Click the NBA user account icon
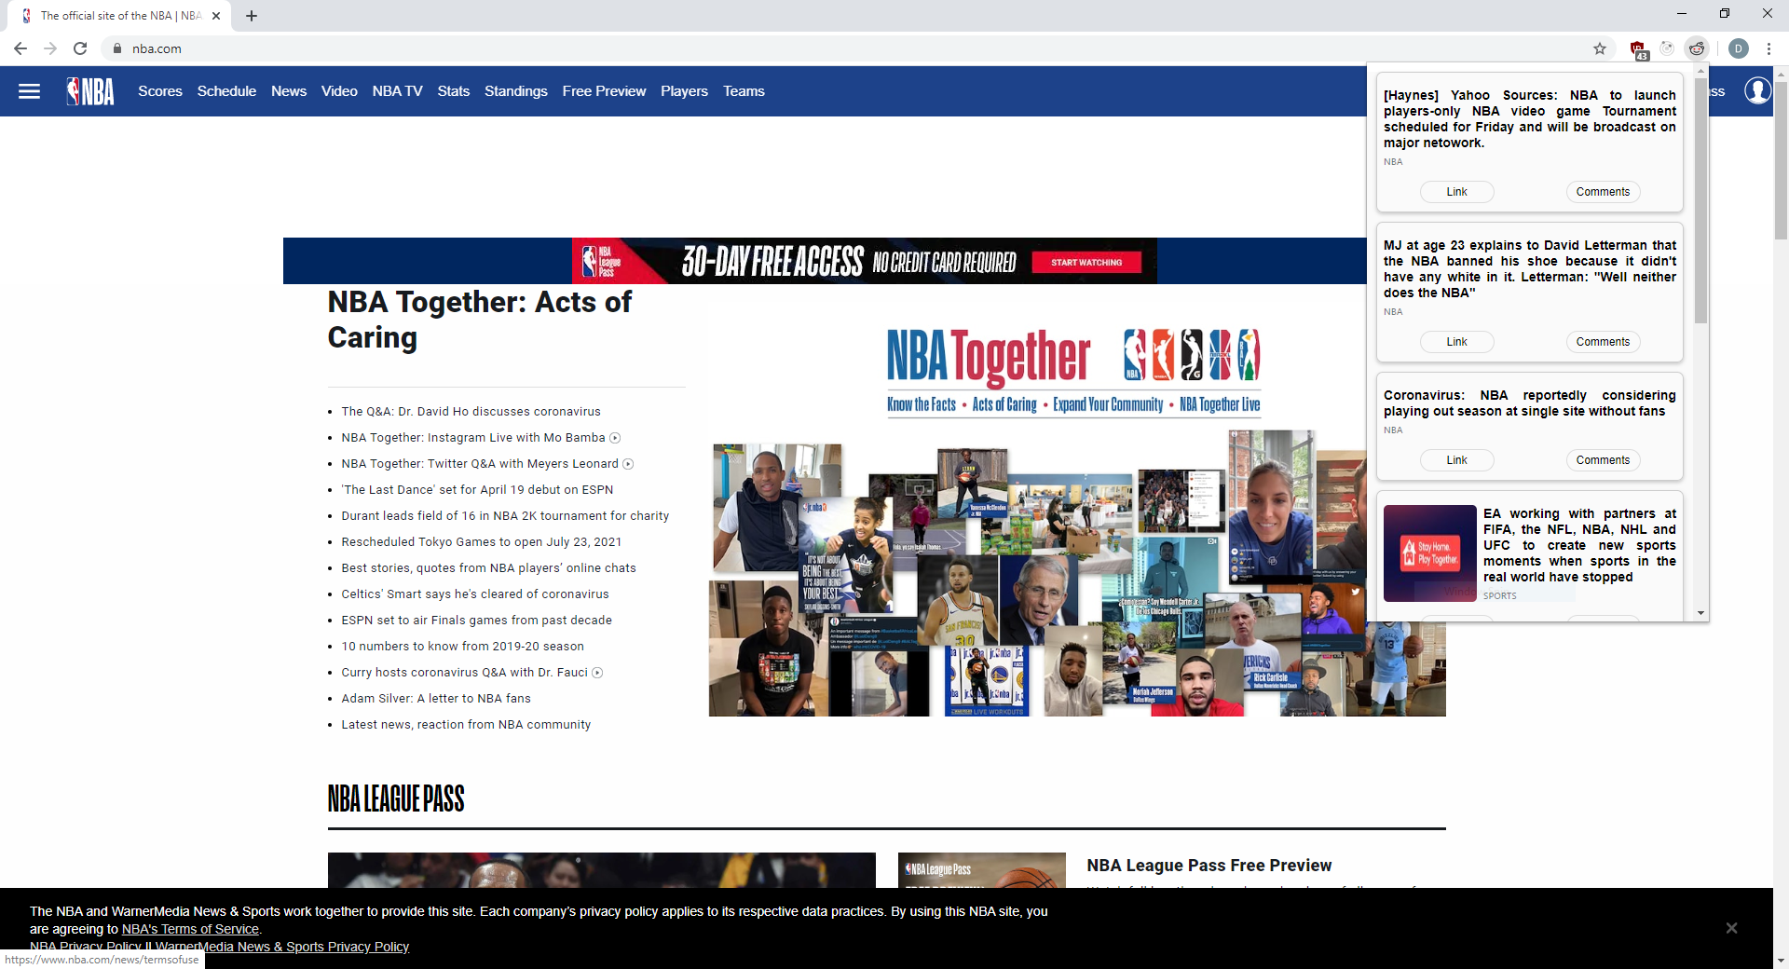This screenshot has height=969, width=1789. coord(1757,90)
